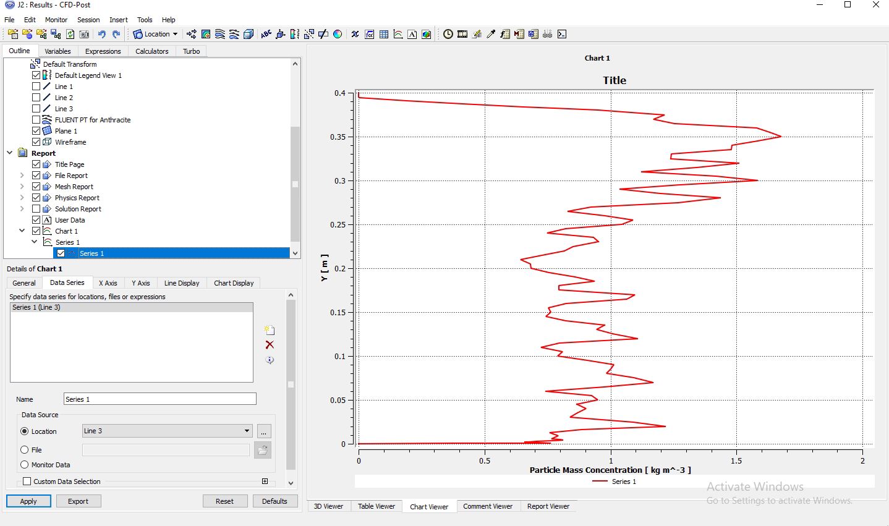The height and width of the screenshot is (526, 889).
Task: Insert a Chart from the toolbar
Action: point(398,34)
